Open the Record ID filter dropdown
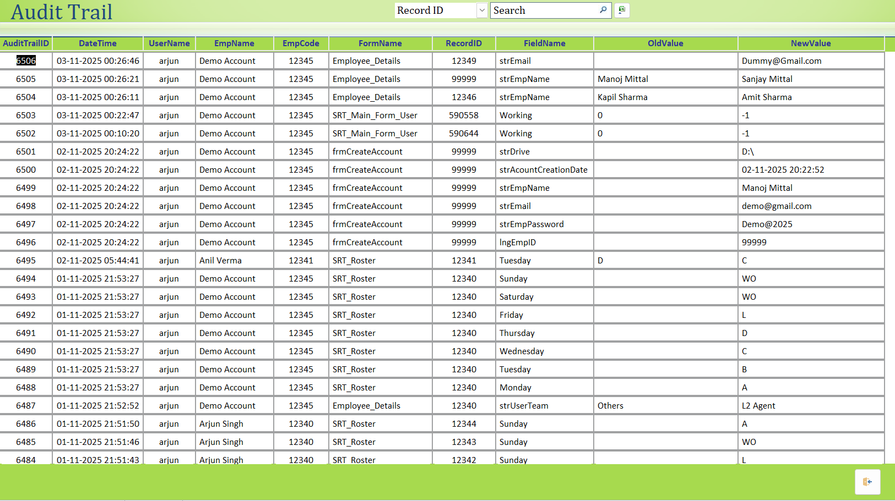895x501 pixels. coord(482,10)
